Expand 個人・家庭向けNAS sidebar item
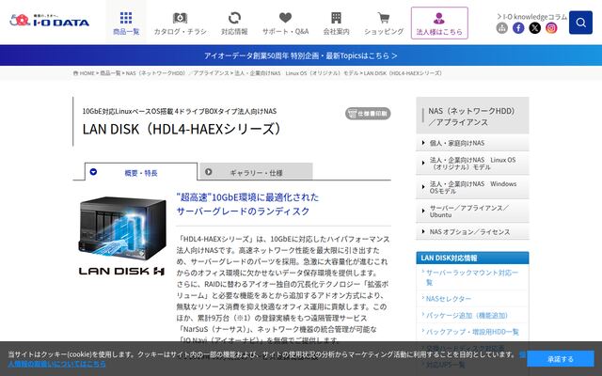The width and height of the screenshot is (602, 376). (x=472, y=143)
